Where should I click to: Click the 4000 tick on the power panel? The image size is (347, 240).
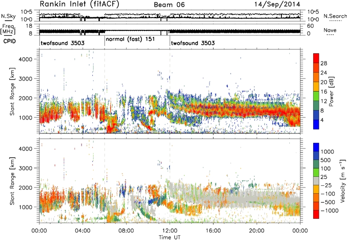point(26,59)
